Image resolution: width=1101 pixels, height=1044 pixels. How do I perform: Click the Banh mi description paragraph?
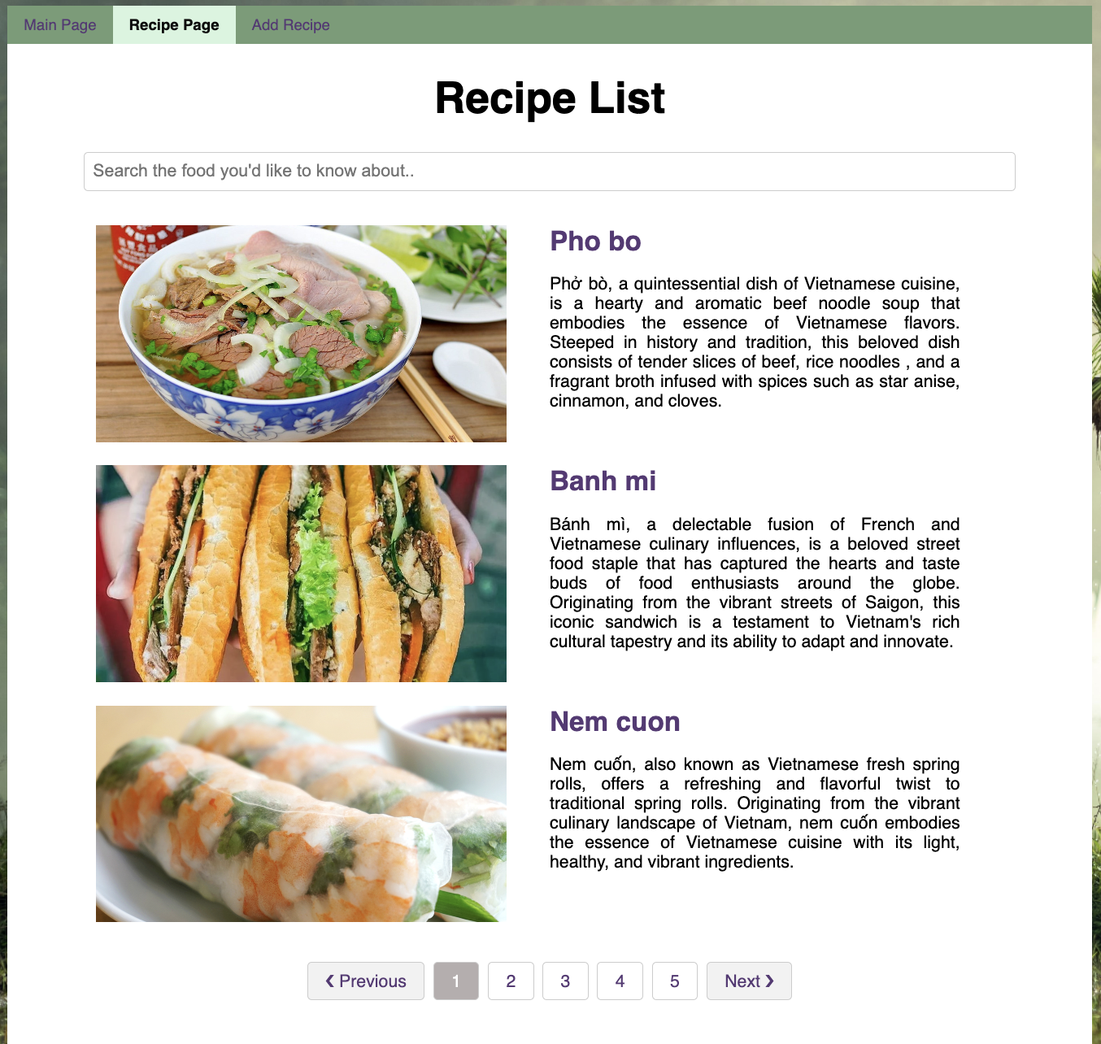coord(755,583)
